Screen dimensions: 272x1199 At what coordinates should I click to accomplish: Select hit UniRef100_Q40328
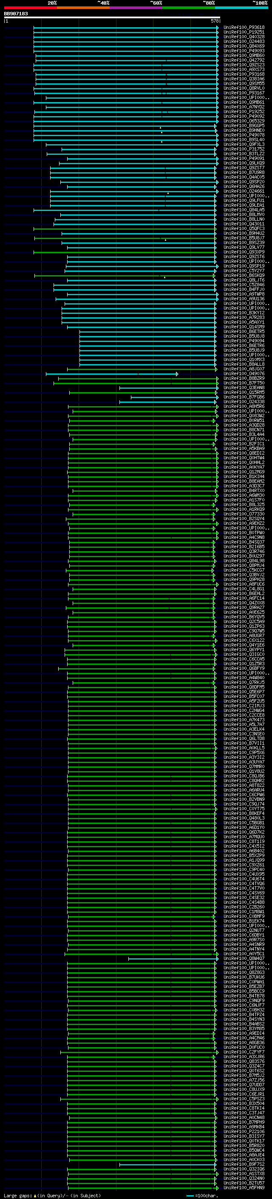(x=244, y=37)
